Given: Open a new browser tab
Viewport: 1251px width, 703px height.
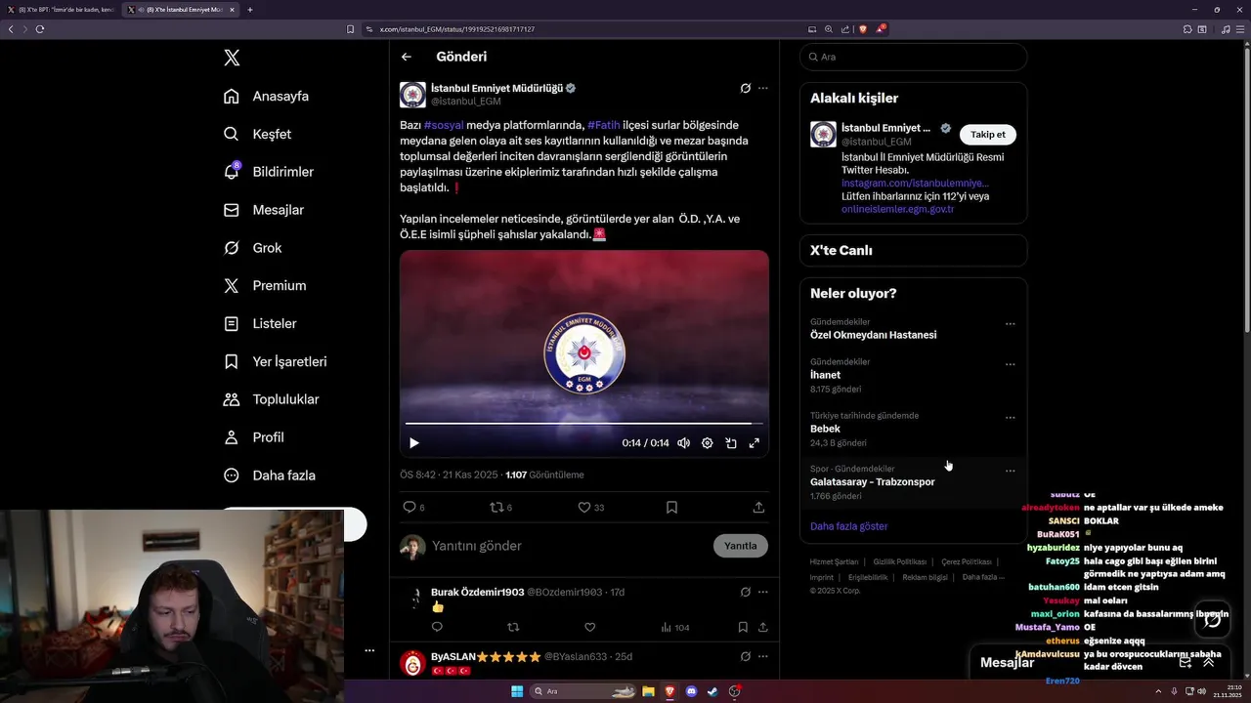Looking at the screenshot, I should (250, 10).
